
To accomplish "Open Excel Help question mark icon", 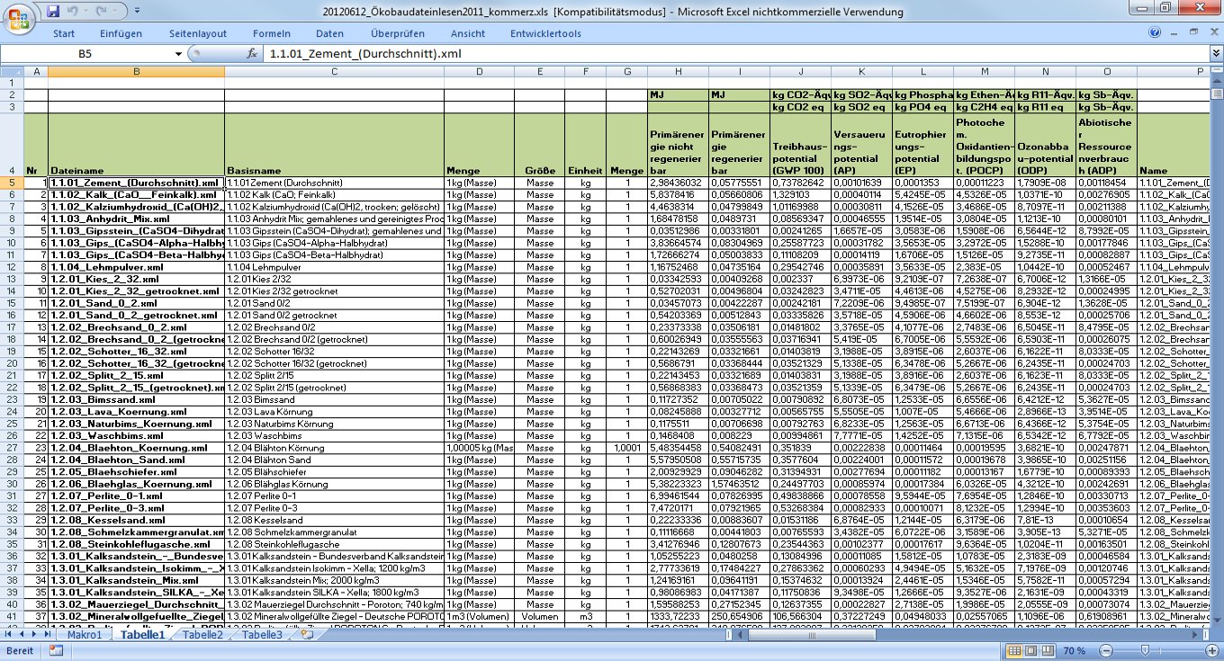I will click(1155, 33).
